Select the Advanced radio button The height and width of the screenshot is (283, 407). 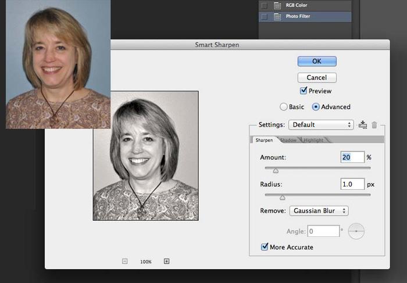(316, 107)
